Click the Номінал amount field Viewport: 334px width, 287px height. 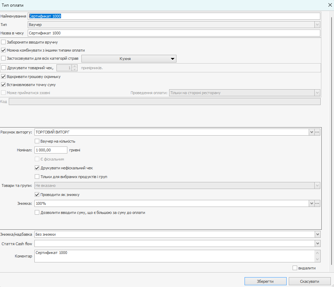51,150
